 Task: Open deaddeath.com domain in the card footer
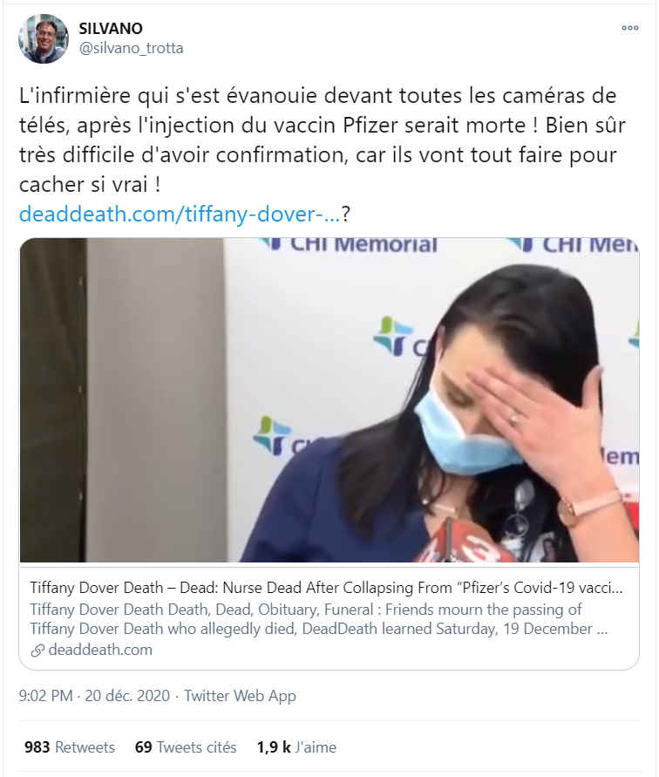(x=100, y=650)
